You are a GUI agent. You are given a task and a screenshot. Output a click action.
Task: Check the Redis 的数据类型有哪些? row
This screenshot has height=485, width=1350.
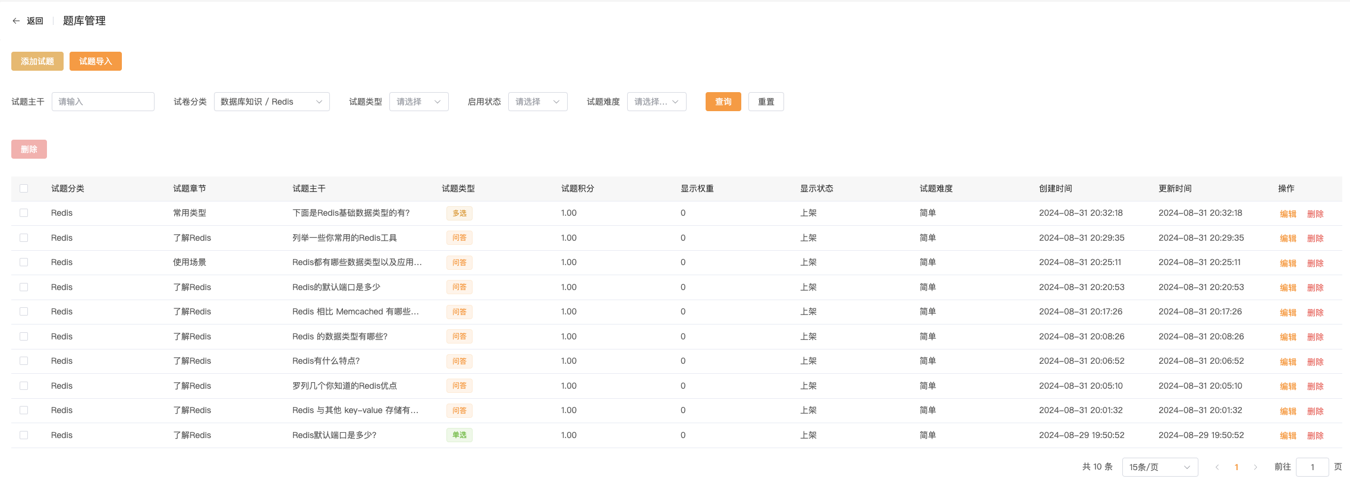point(24,336)
